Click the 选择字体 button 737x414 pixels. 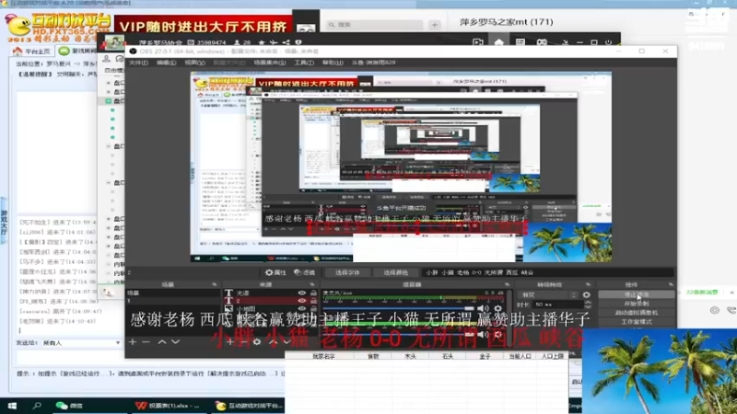point(347,272)
